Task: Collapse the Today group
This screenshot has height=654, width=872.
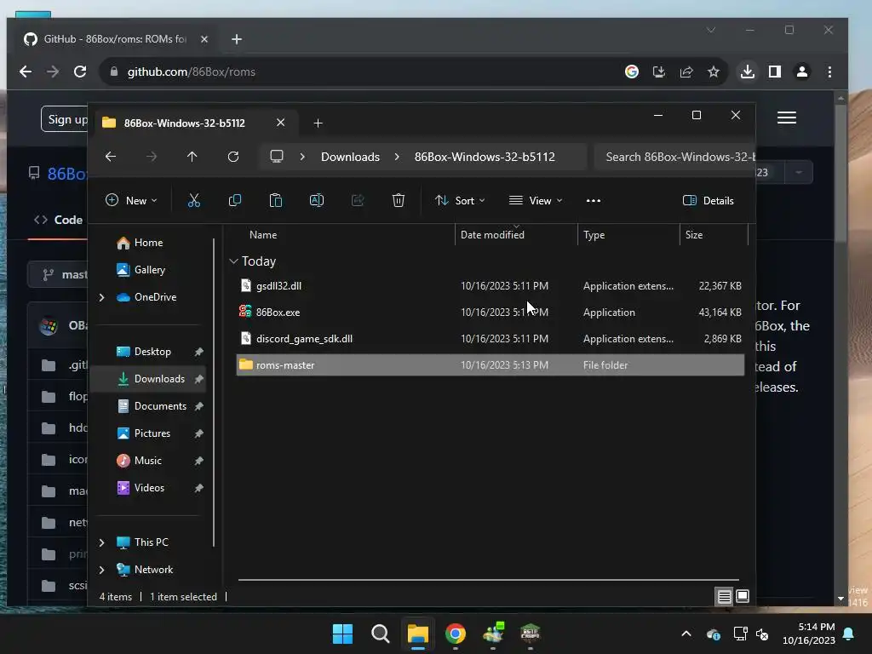Action: [x=233, y=261]
